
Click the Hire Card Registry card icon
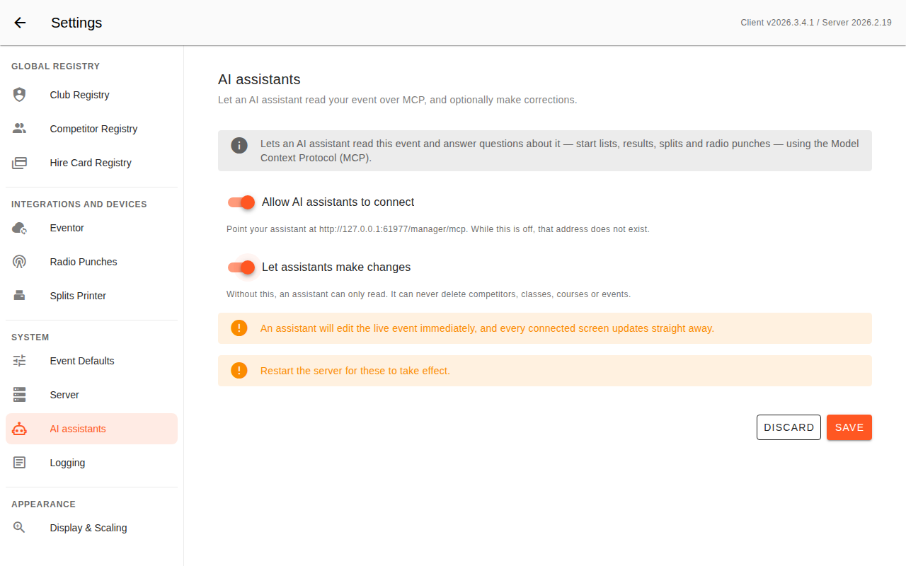[19, 163]
